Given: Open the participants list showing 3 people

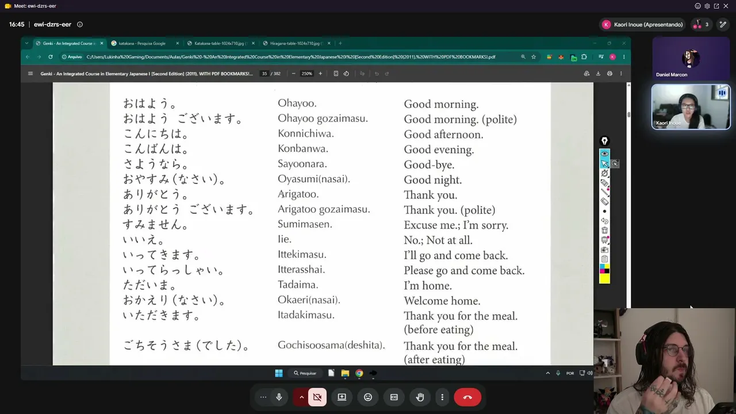Looking at the screenshot, I should coord(701,25).
